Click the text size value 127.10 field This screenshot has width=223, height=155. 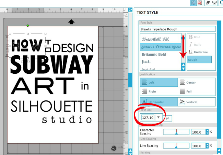click(148, 117)
